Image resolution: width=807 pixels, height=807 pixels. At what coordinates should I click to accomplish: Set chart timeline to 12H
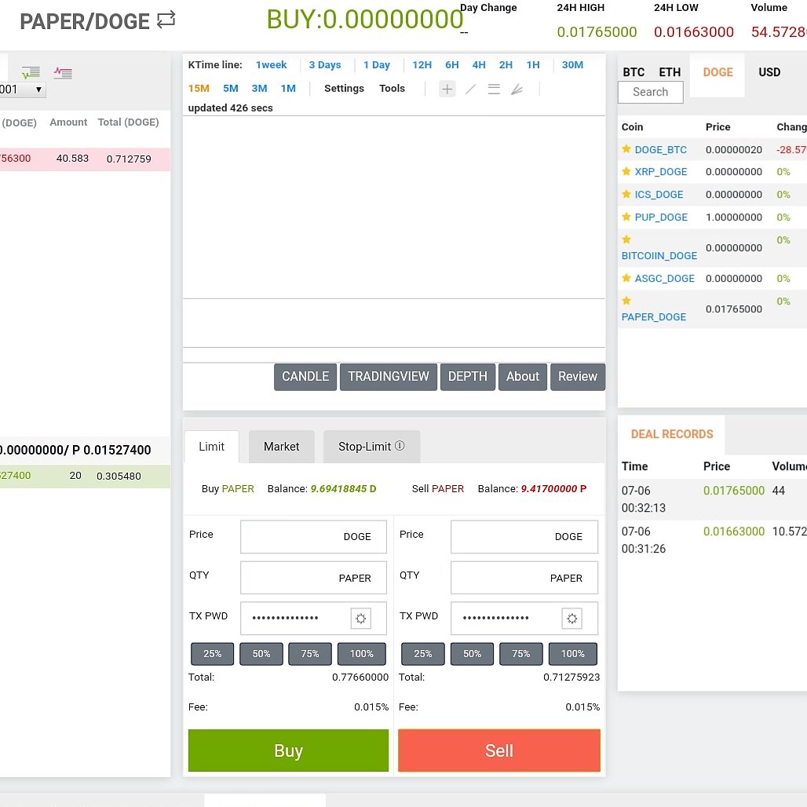422,65
